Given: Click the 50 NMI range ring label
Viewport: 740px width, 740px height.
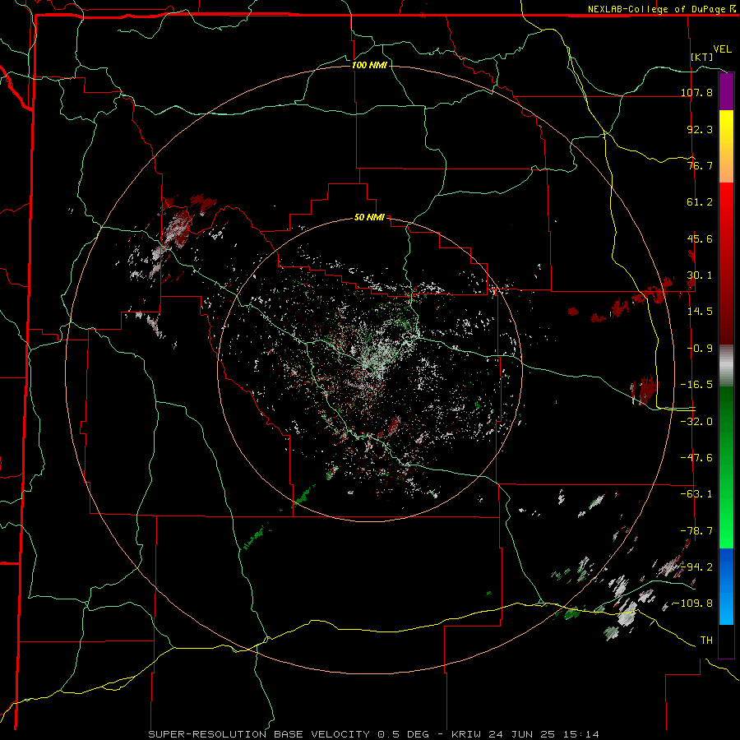Looking at the screenshot, I should [x=369, y=217].
